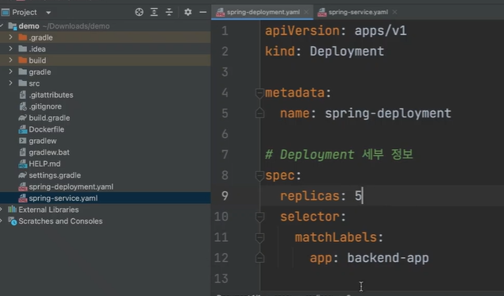Collapse the metadata block fold marker

(x=260, y=93)
